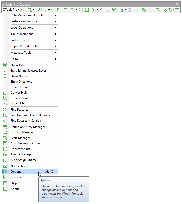Viewport: 182px width, 204px height.
Task: Expand the Feature Conversions submenu
Action: (x=30, y=21)
